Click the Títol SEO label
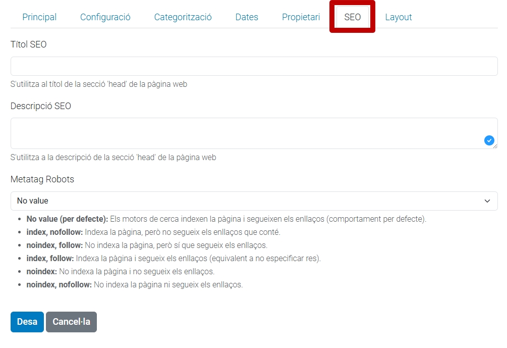Viewport: 507px width, 348px height. (28, 44)
